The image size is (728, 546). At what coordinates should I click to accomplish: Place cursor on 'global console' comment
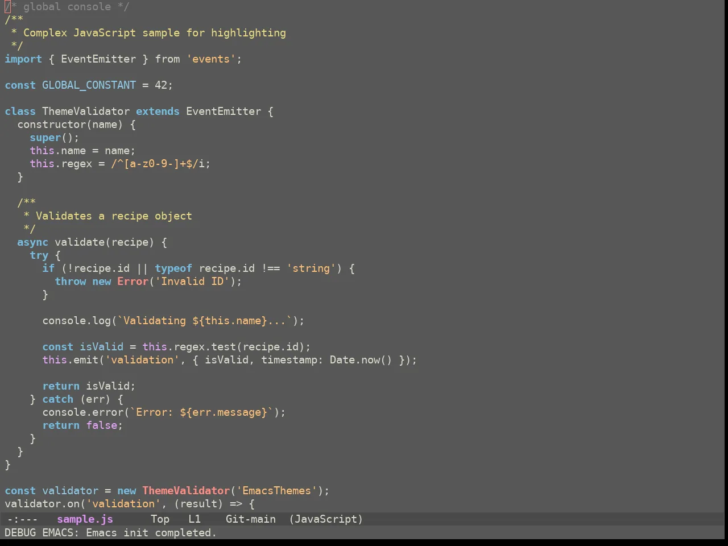tap(67, 7)
